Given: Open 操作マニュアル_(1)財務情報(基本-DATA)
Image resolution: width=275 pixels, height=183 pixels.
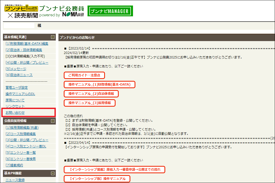Looking at the screenshot, I should tap(99, 85).
